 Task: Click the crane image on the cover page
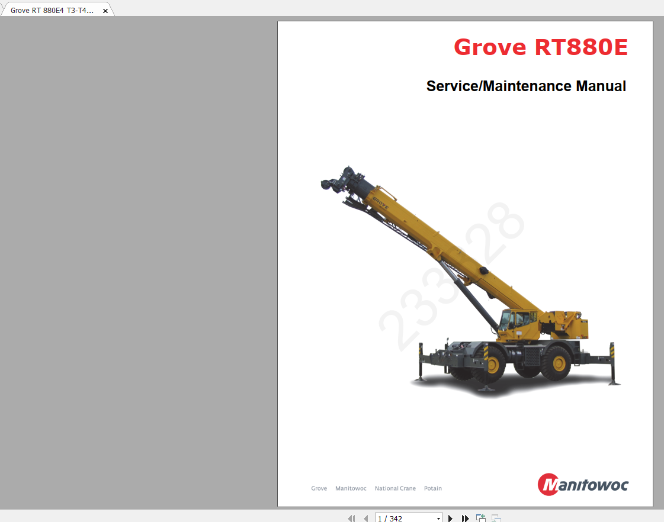point(470,281)
